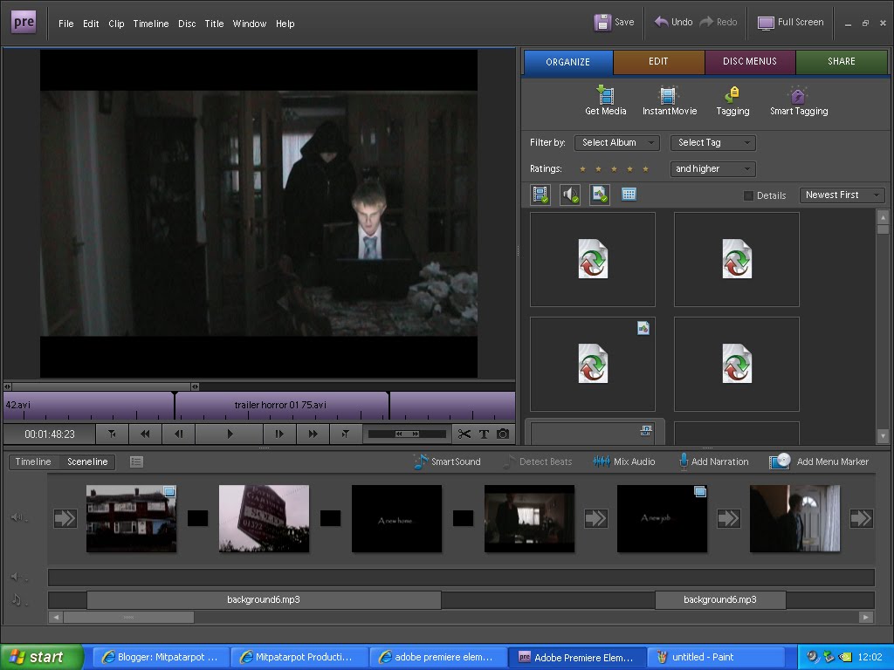Viewport: 894px width, 670px height.
Task: Click the timecode 00:01:48:23 field
Action: pyautogui.click(x=50, y=434)
